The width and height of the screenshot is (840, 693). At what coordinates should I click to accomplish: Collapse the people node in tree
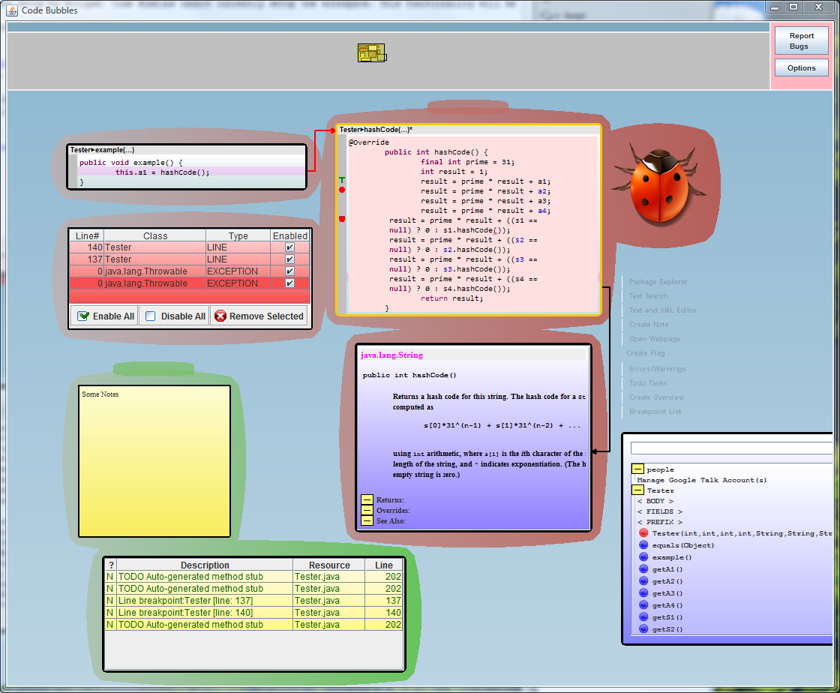(637, 469)
